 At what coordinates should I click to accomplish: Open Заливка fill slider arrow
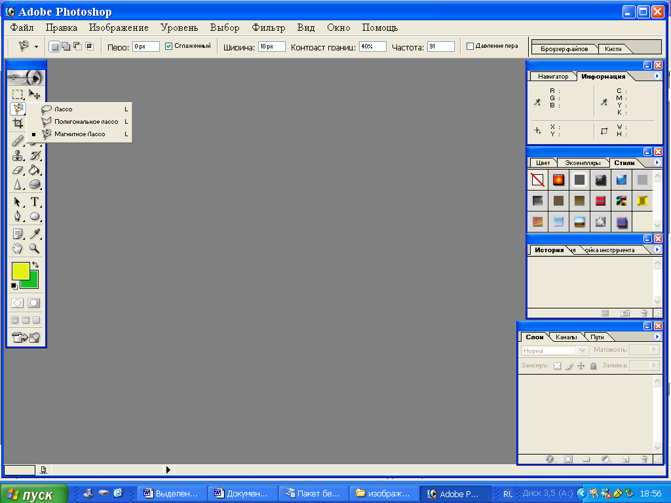[x=654, y=365]
